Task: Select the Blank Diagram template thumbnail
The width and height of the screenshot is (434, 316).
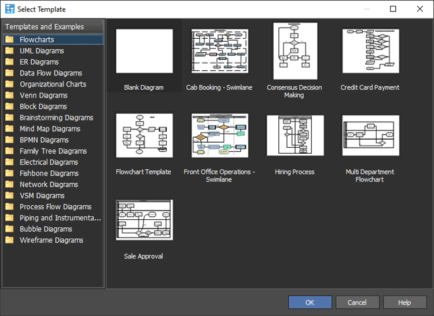Action: pos(144,52)
